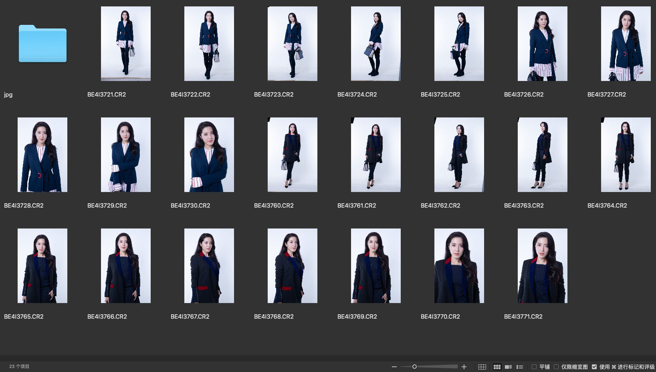Switch to details view mode
The height and width of the screenshot is (372, 656).
coord(508,367)
